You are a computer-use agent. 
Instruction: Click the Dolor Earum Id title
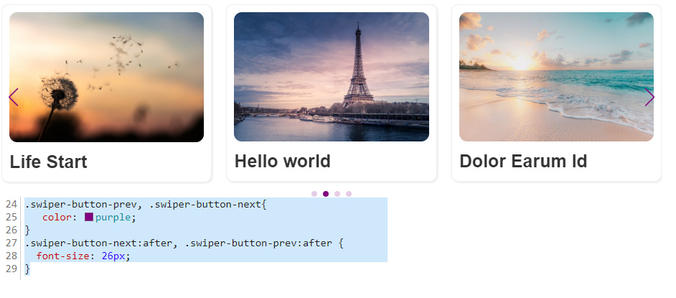(523, 162)
